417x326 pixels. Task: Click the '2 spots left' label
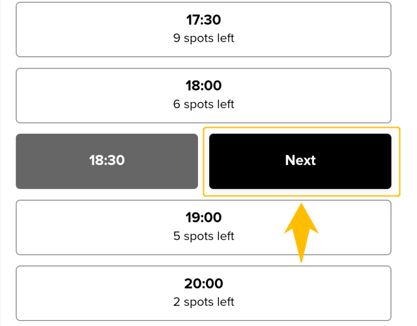(204, 303)
